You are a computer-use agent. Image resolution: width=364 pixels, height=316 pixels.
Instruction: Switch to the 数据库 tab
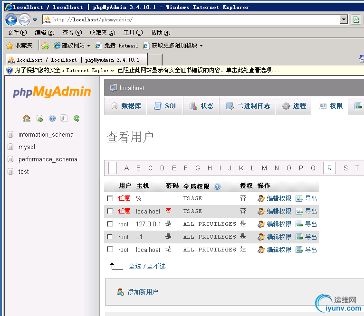point(125,106)
